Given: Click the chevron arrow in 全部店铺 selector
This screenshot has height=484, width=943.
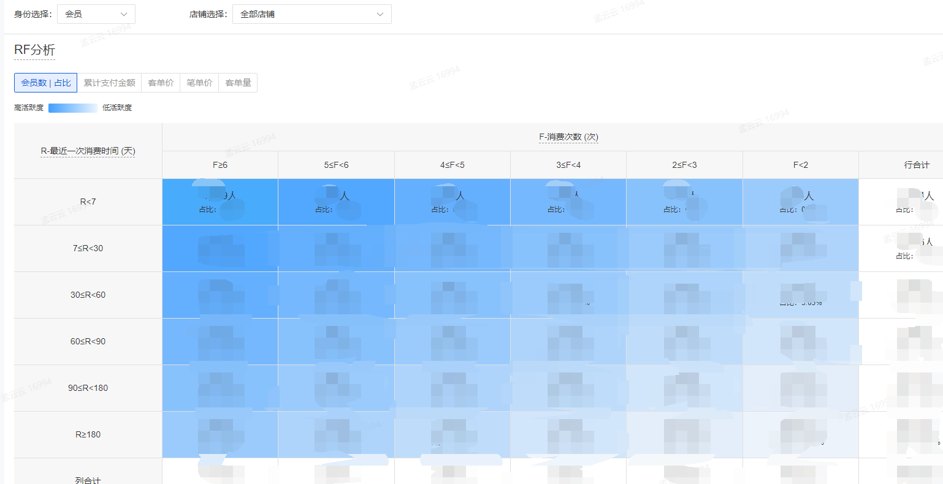Looking at the screenshot, I should click(x=380, y=14).
